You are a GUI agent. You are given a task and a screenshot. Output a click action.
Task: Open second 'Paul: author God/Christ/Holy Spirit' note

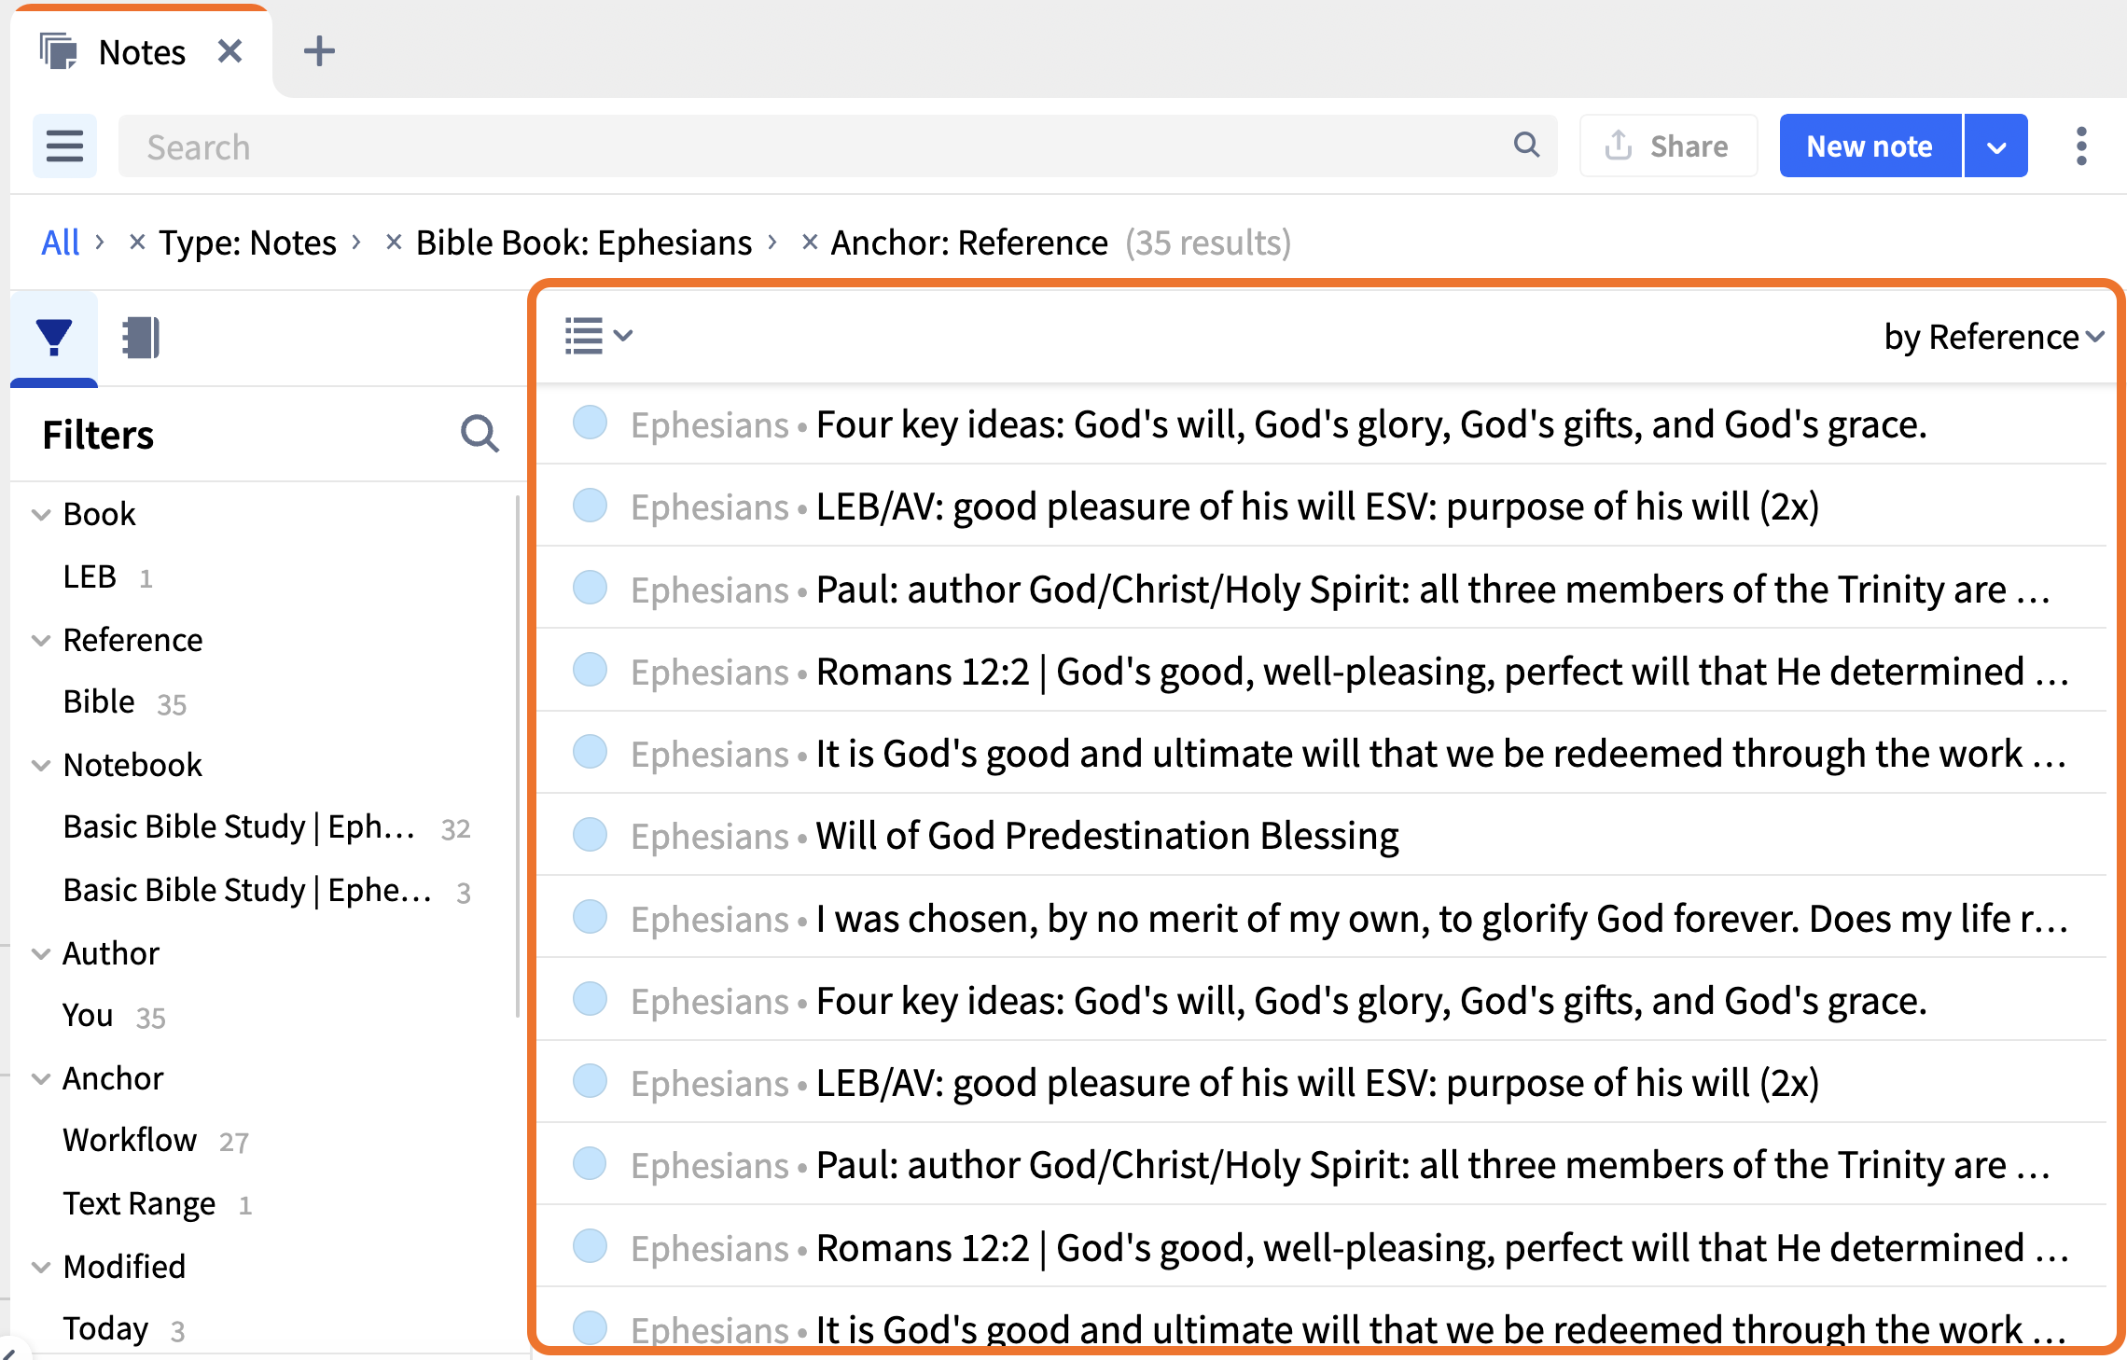pos(1433,1166)
